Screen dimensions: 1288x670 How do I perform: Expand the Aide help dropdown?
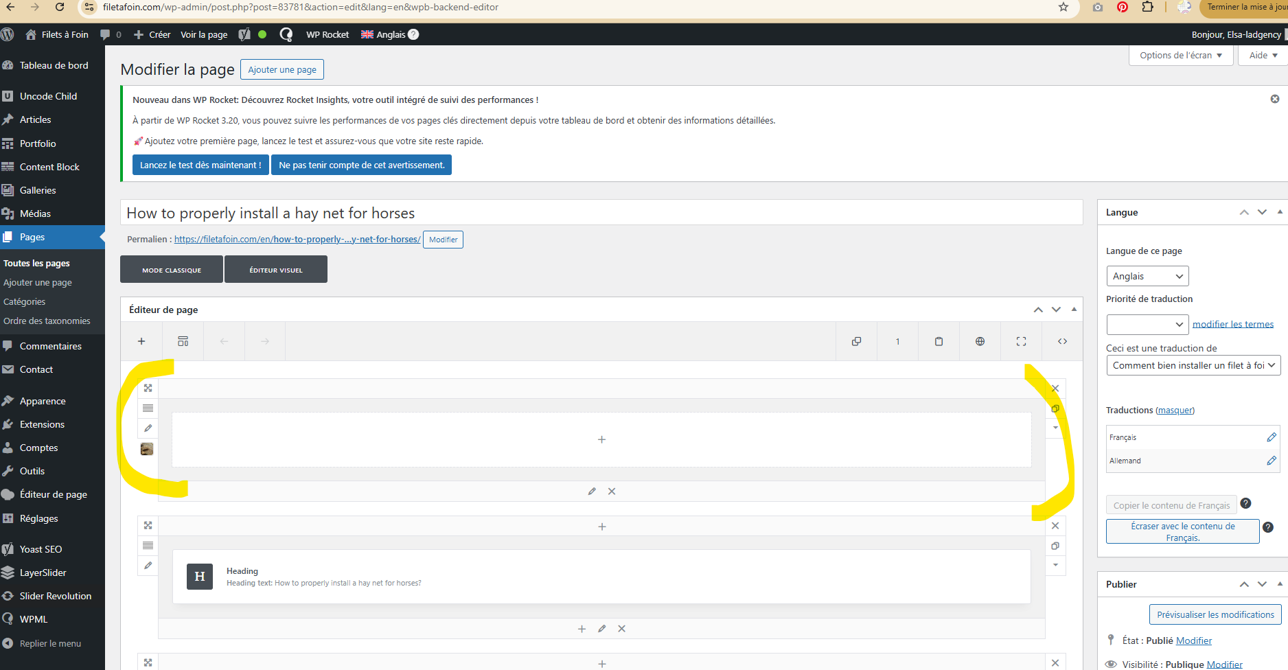[x=1263, y=56]
